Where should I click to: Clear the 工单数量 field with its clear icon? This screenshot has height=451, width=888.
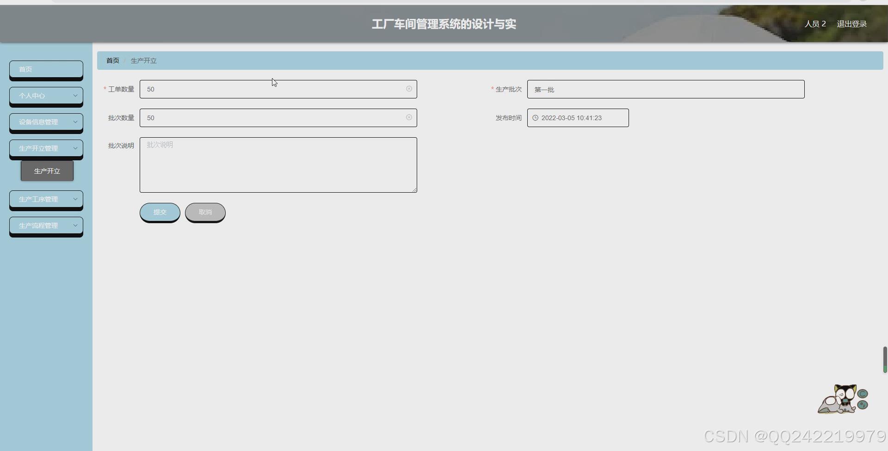point(409,89)
